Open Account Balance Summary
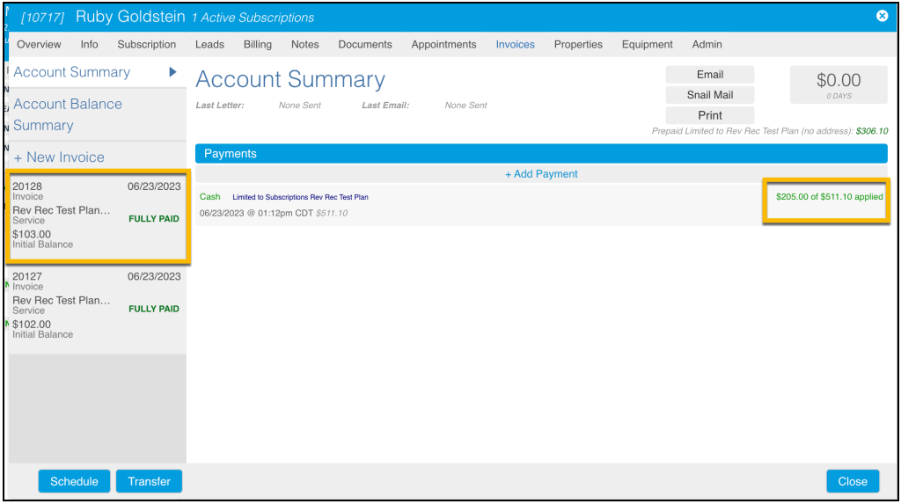The image size is (901, 504). point(68,114)
